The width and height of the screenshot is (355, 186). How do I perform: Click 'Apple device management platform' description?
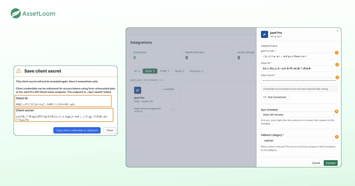(148, 110)
